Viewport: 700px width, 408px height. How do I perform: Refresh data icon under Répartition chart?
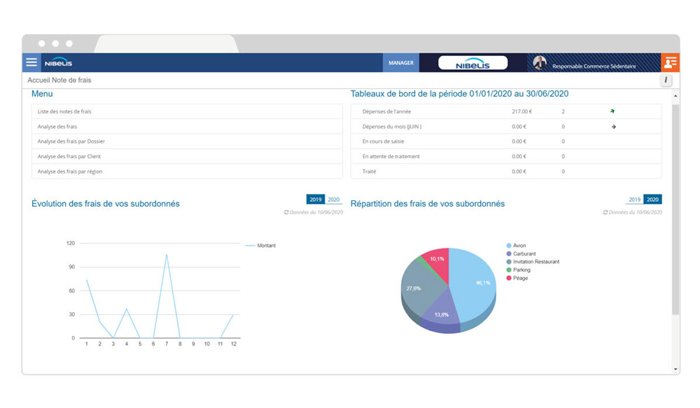pyautogui.click(x=605, y=212)
